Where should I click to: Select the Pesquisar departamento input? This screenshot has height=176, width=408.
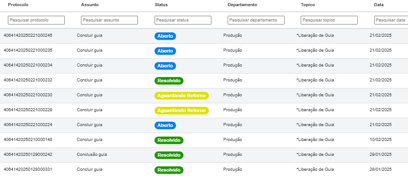point(256,20)
